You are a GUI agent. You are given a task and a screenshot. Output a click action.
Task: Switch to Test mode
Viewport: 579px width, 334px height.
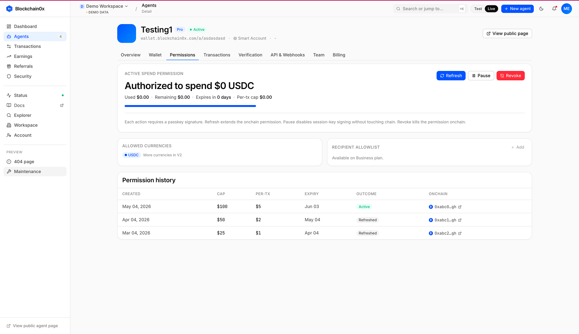pos(478,9)
